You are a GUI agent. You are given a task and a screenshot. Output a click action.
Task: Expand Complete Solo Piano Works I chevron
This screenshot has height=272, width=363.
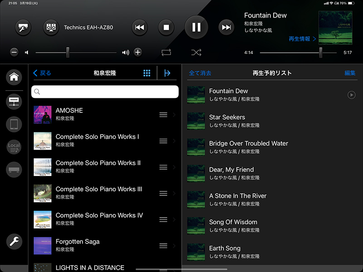[174, 141]
